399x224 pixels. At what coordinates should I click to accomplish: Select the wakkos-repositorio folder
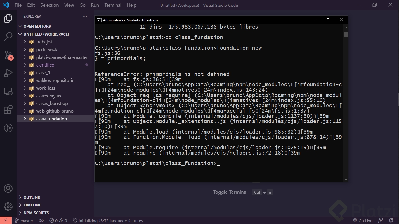55,80
